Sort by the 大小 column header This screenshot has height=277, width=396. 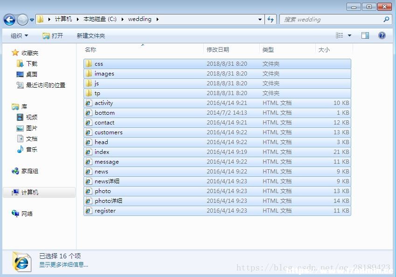point(334,49)
